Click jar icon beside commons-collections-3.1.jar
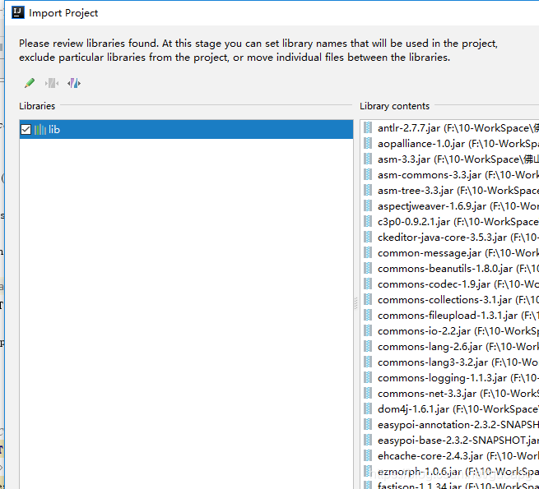 click(368, 299)
